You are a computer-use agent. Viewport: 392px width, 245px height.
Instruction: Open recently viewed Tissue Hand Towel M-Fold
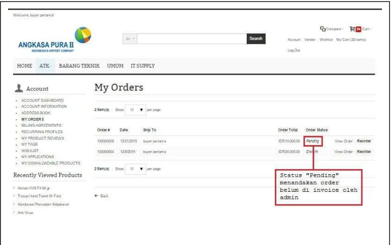coord(39,196)
